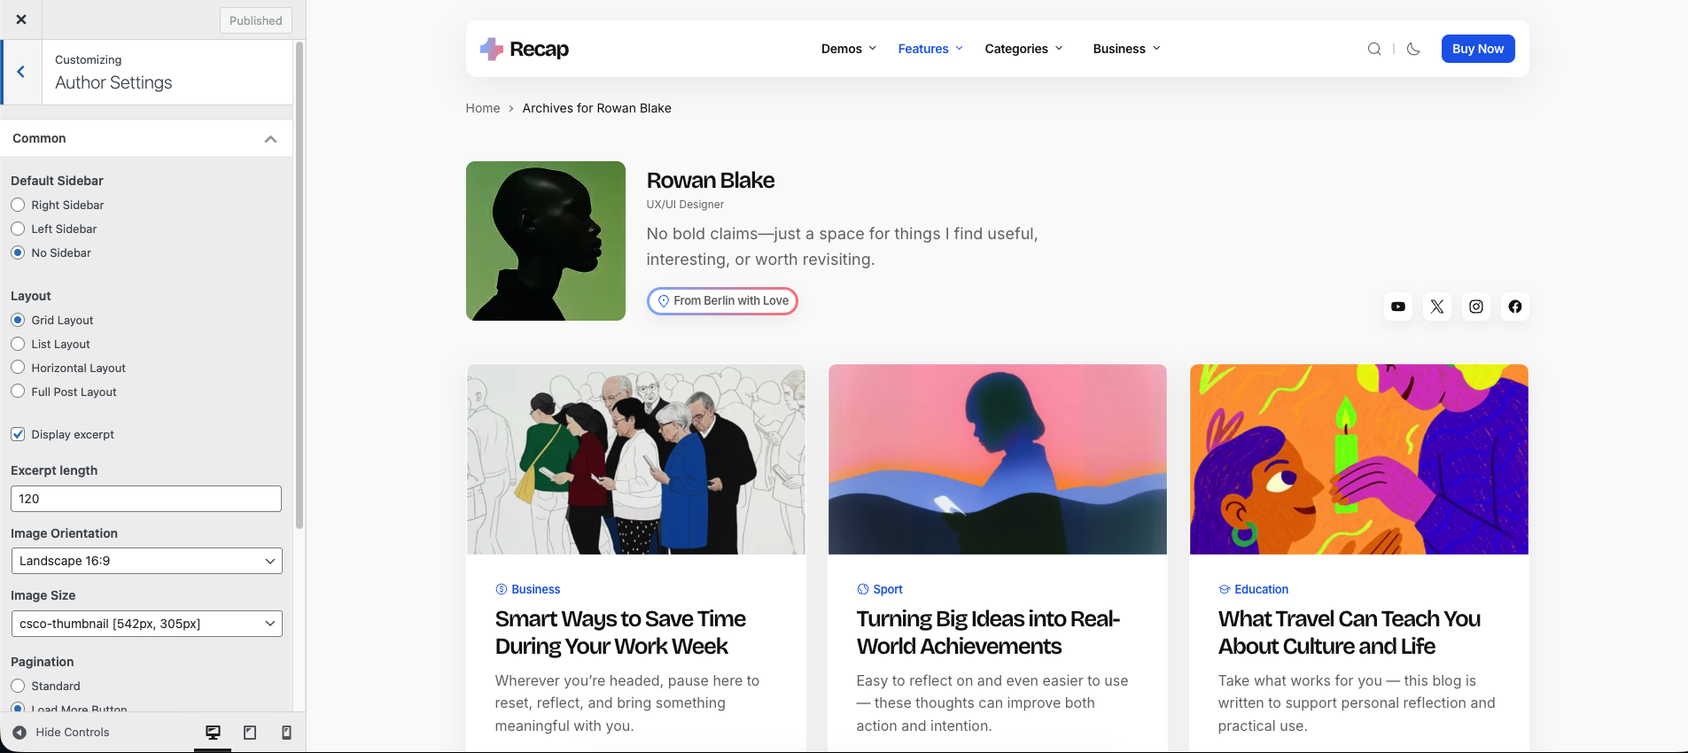Open author's Instagram profile icon
This screenshot has height=753, width=1688.
point(1476,307)
